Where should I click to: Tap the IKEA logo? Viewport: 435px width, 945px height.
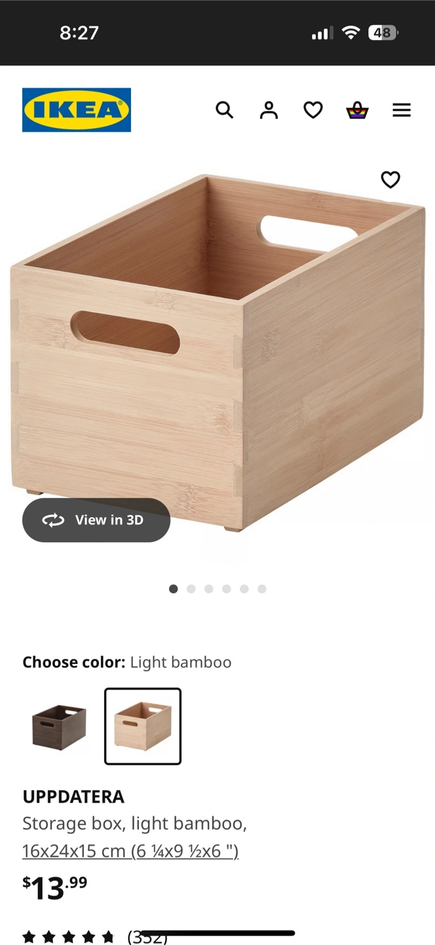(x=77, y=110)
